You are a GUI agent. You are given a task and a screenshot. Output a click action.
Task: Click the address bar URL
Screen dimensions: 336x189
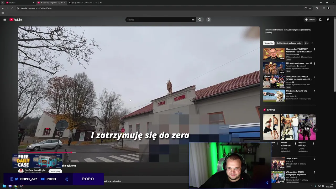click(x=36, y=8)
